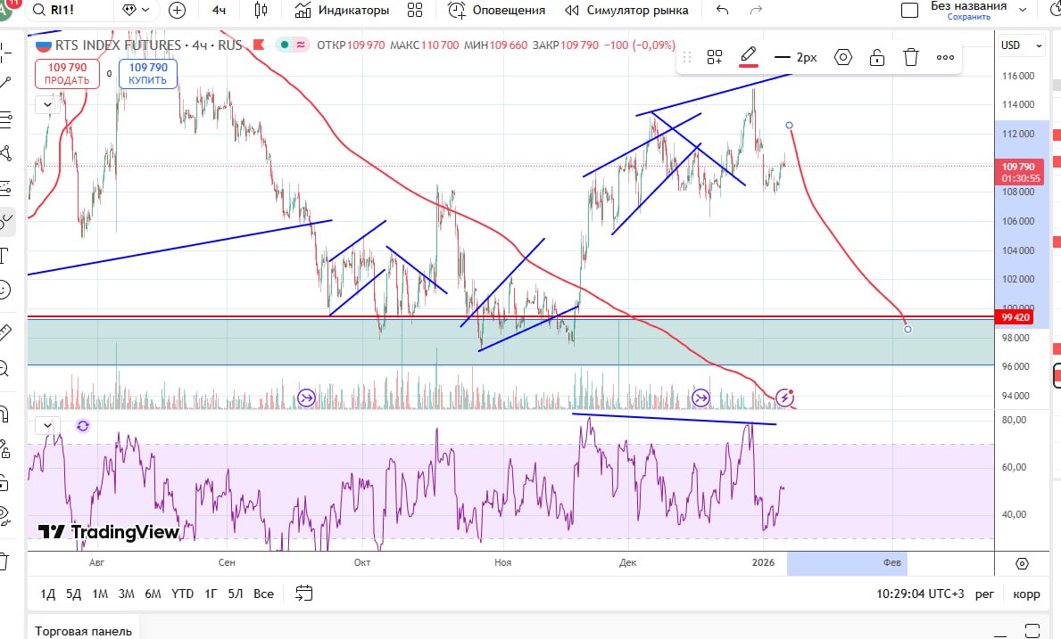Open the chart layout selection square icon
This screenshot has width=1061, height=639.
pos(910,10)
